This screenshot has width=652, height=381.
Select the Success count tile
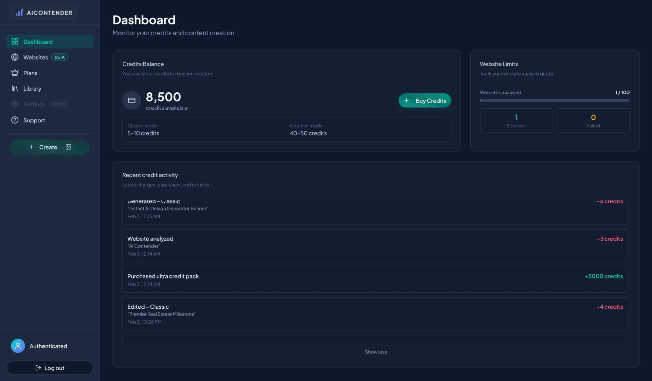pyautogui.click(x=515, y=120)
